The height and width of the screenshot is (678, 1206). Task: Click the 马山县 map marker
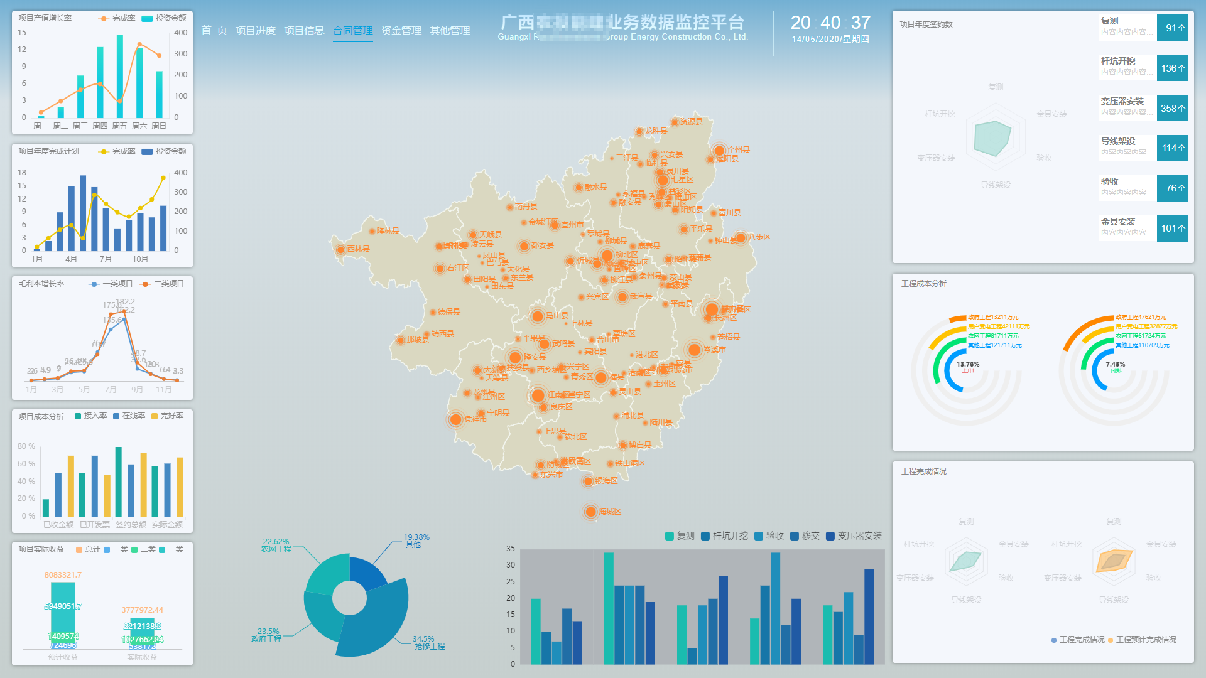[538, 316]
